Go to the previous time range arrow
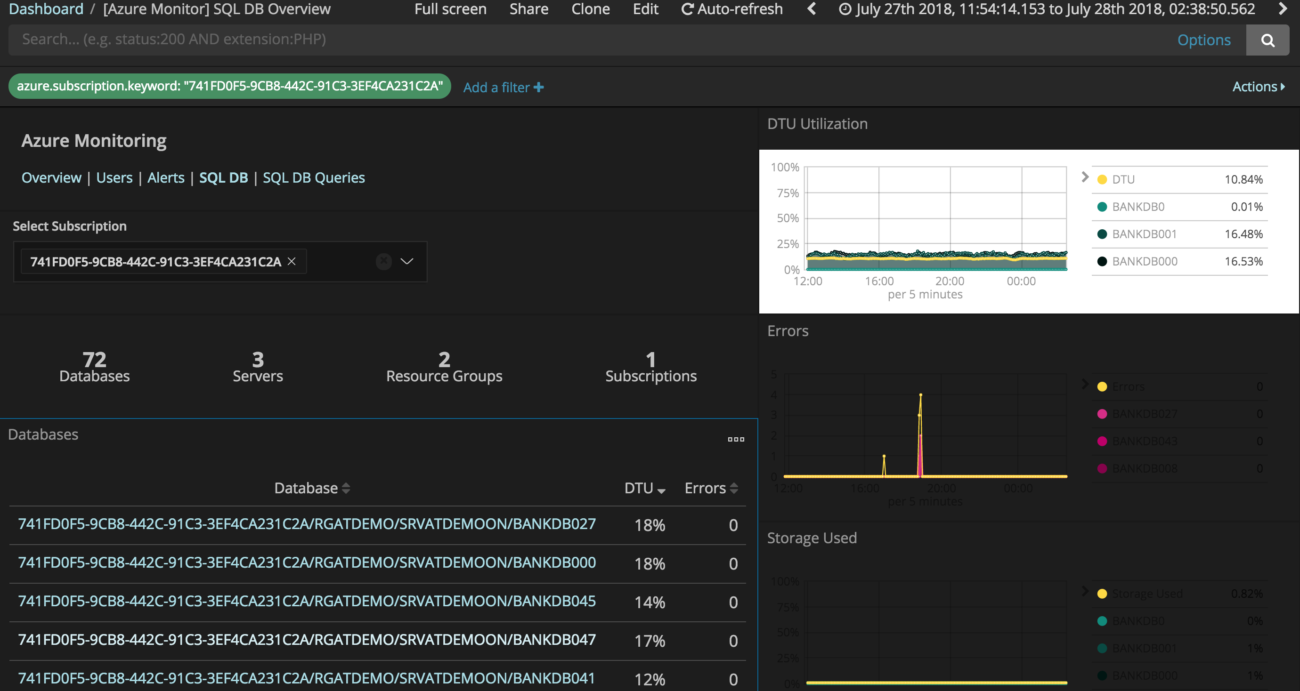 [x=812, y=9]
